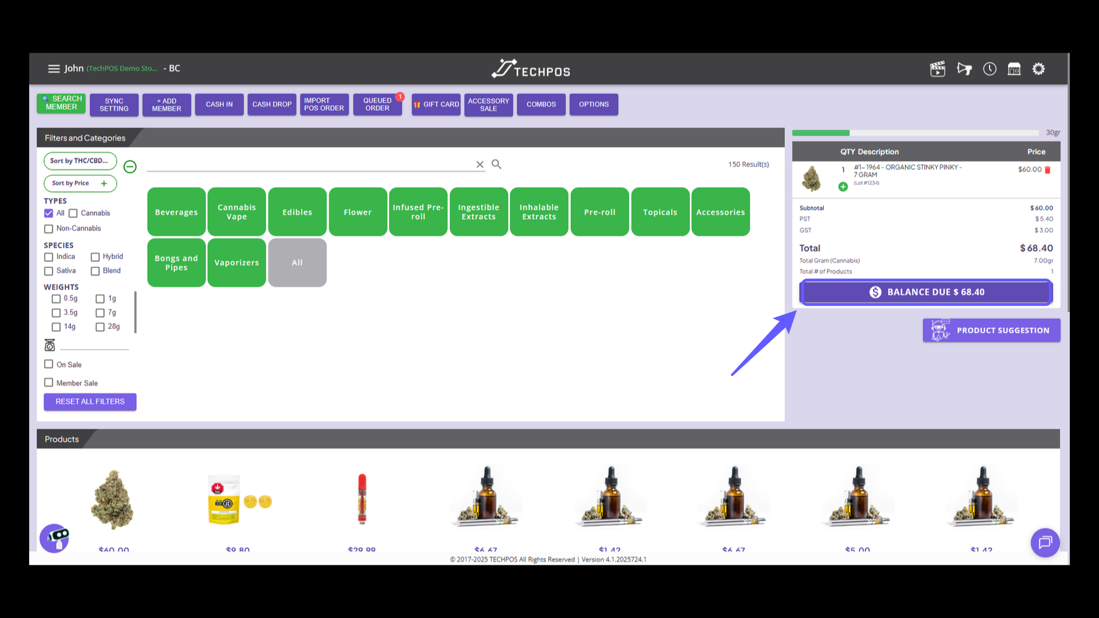This screenshot has width=1099, height=618.
Task: Check the Cannabis type checkbox
Action: coord(73,213)
